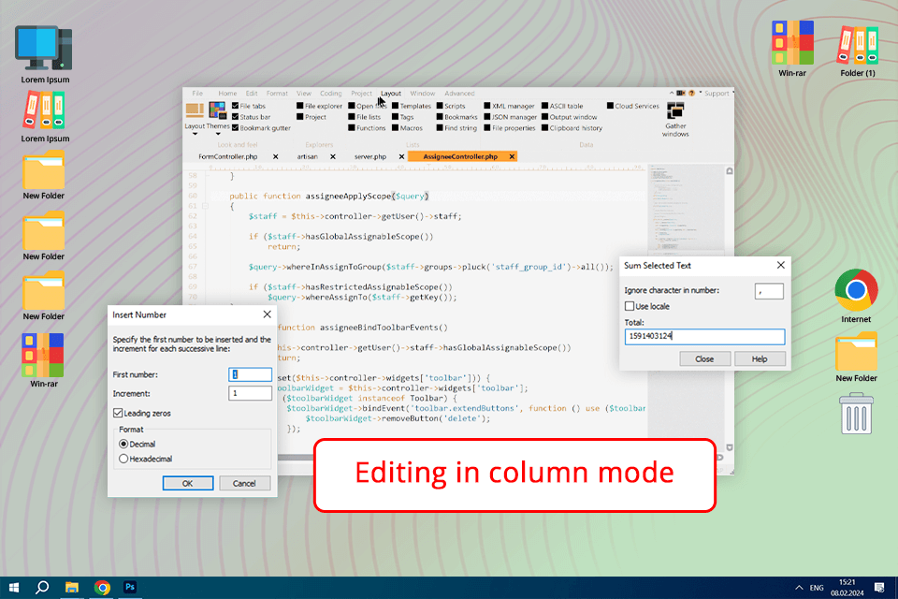
Task: Open the Themes icon in the ribbon
Action: (x=218, y=110)
